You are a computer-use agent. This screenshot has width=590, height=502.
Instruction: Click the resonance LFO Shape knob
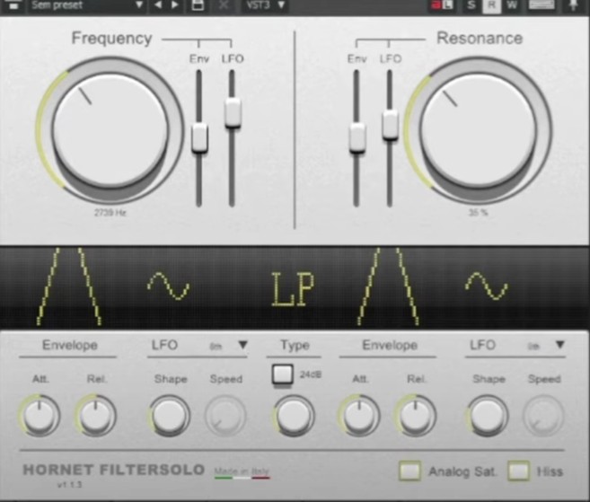487,416
